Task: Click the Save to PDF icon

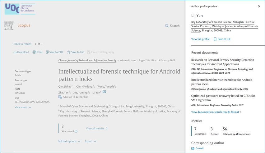Action: [x=47, y=52]
